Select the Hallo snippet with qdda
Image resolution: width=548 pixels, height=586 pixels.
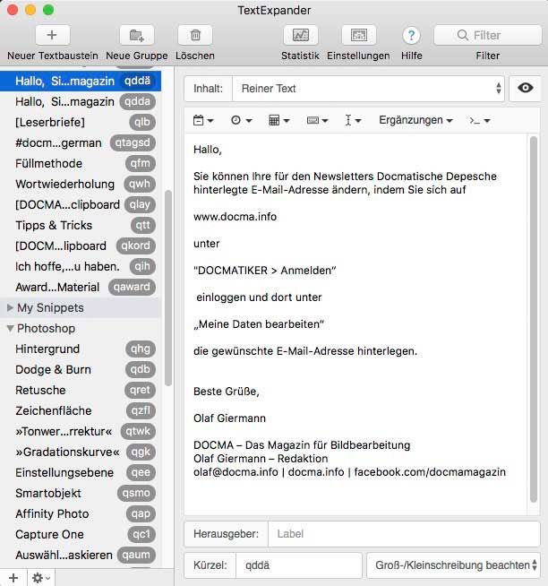(81, 101)
